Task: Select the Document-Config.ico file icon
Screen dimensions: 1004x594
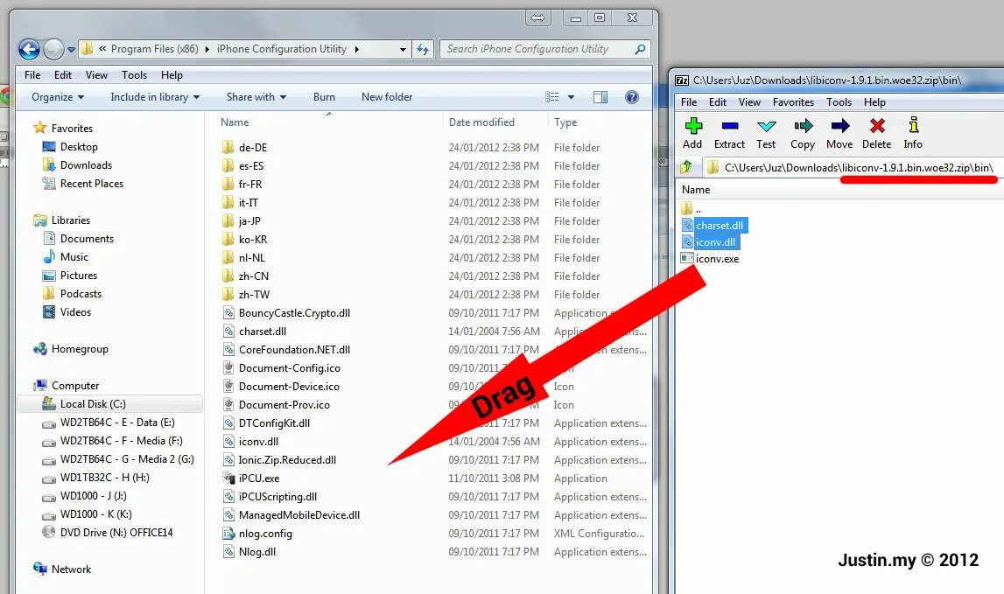Action: pyautogui.click(x=228, y=368)
